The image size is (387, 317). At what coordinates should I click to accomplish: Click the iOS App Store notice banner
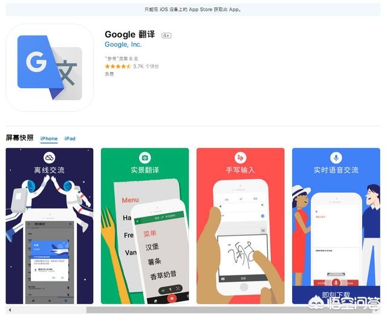pyautogui.click(x=193, y=10)
